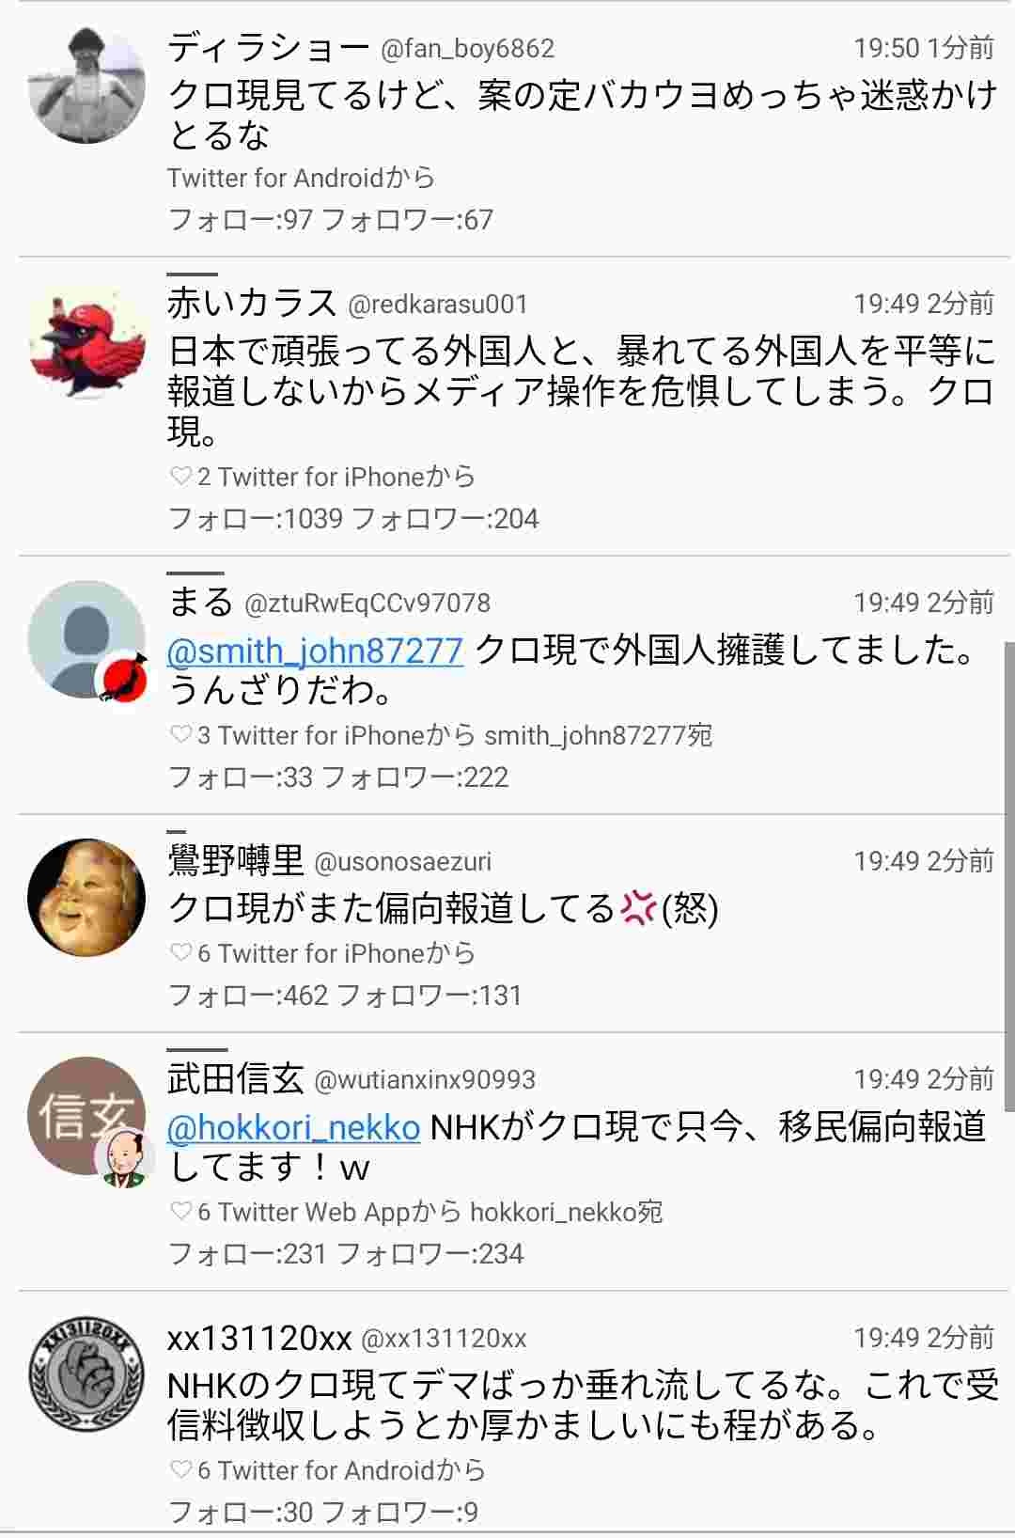Tap @redkarasu001 username handle
The image size is (1015, 1538).
(437, 305)
